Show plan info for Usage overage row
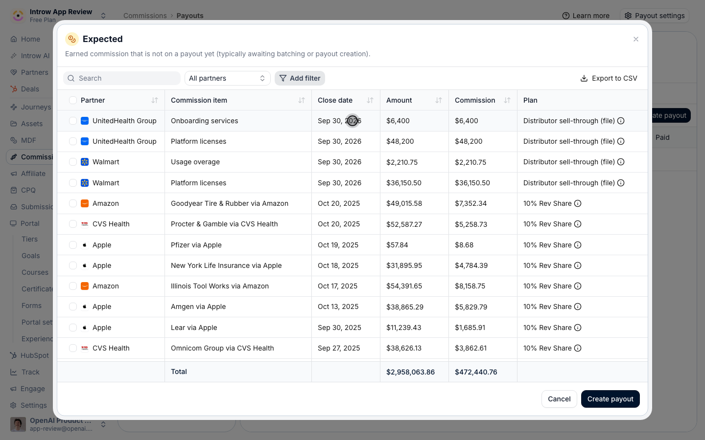Viewport: 705px width, 440px height. tap(621, 162)
